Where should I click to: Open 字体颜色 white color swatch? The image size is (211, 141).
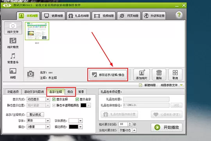pyautogui.click(x=73, y=121)
